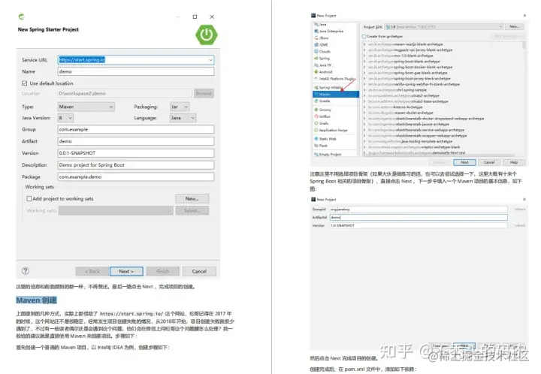Image resolution: width=541 pixels, height=374 pixels.
Task: Select JBoss project type
Action: point(322,38)
